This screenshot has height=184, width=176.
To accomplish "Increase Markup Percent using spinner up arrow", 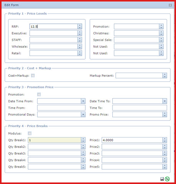I will click(165, 74).
